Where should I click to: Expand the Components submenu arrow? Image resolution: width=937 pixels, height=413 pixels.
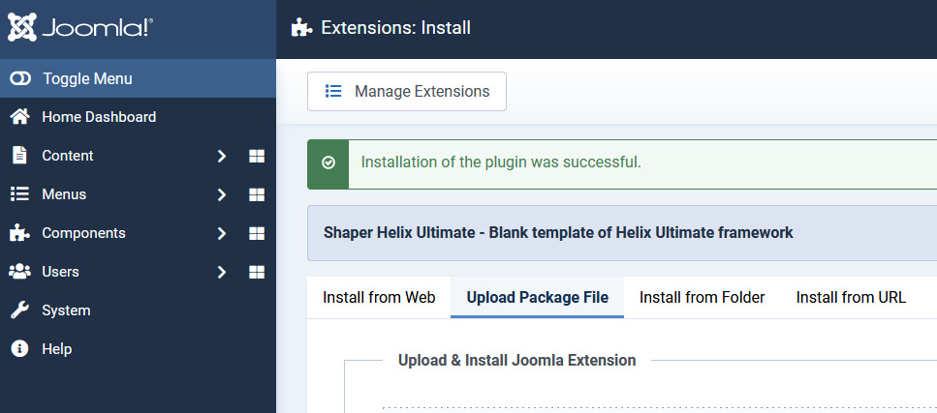(x=222, y=233)
